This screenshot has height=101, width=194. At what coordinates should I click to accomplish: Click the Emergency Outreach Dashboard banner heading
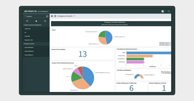[x=115, y=22]
